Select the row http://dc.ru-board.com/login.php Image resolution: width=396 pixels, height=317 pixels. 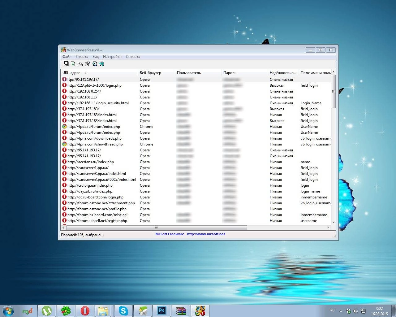pyautogui.click(x=196, y=197)
